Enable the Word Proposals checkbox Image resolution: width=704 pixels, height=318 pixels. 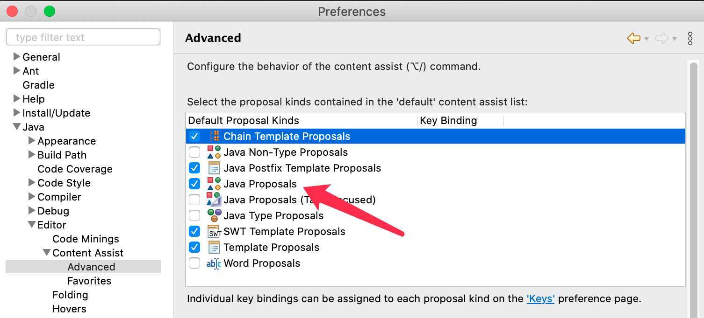[x=194, y=263]
